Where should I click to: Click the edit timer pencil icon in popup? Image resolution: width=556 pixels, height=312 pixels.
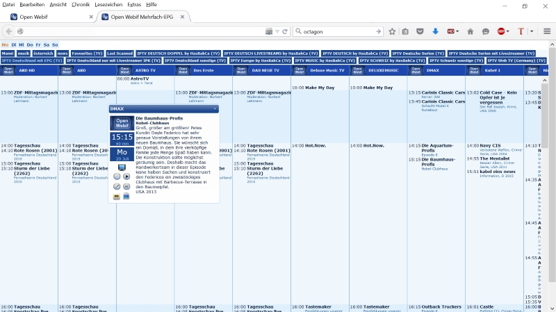click(117, 186)
